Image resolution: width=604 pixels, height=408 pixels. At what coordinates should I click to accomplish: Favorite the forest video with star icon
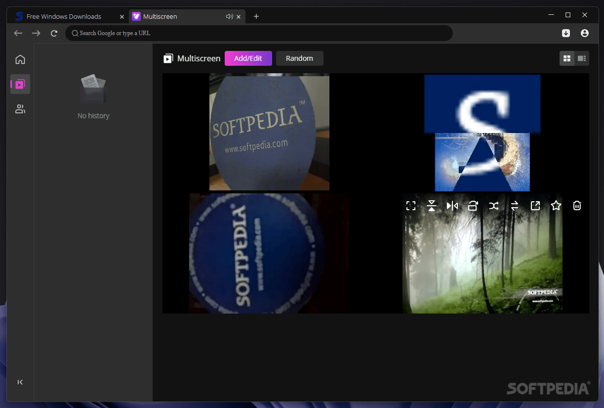[x=556, y=206]
